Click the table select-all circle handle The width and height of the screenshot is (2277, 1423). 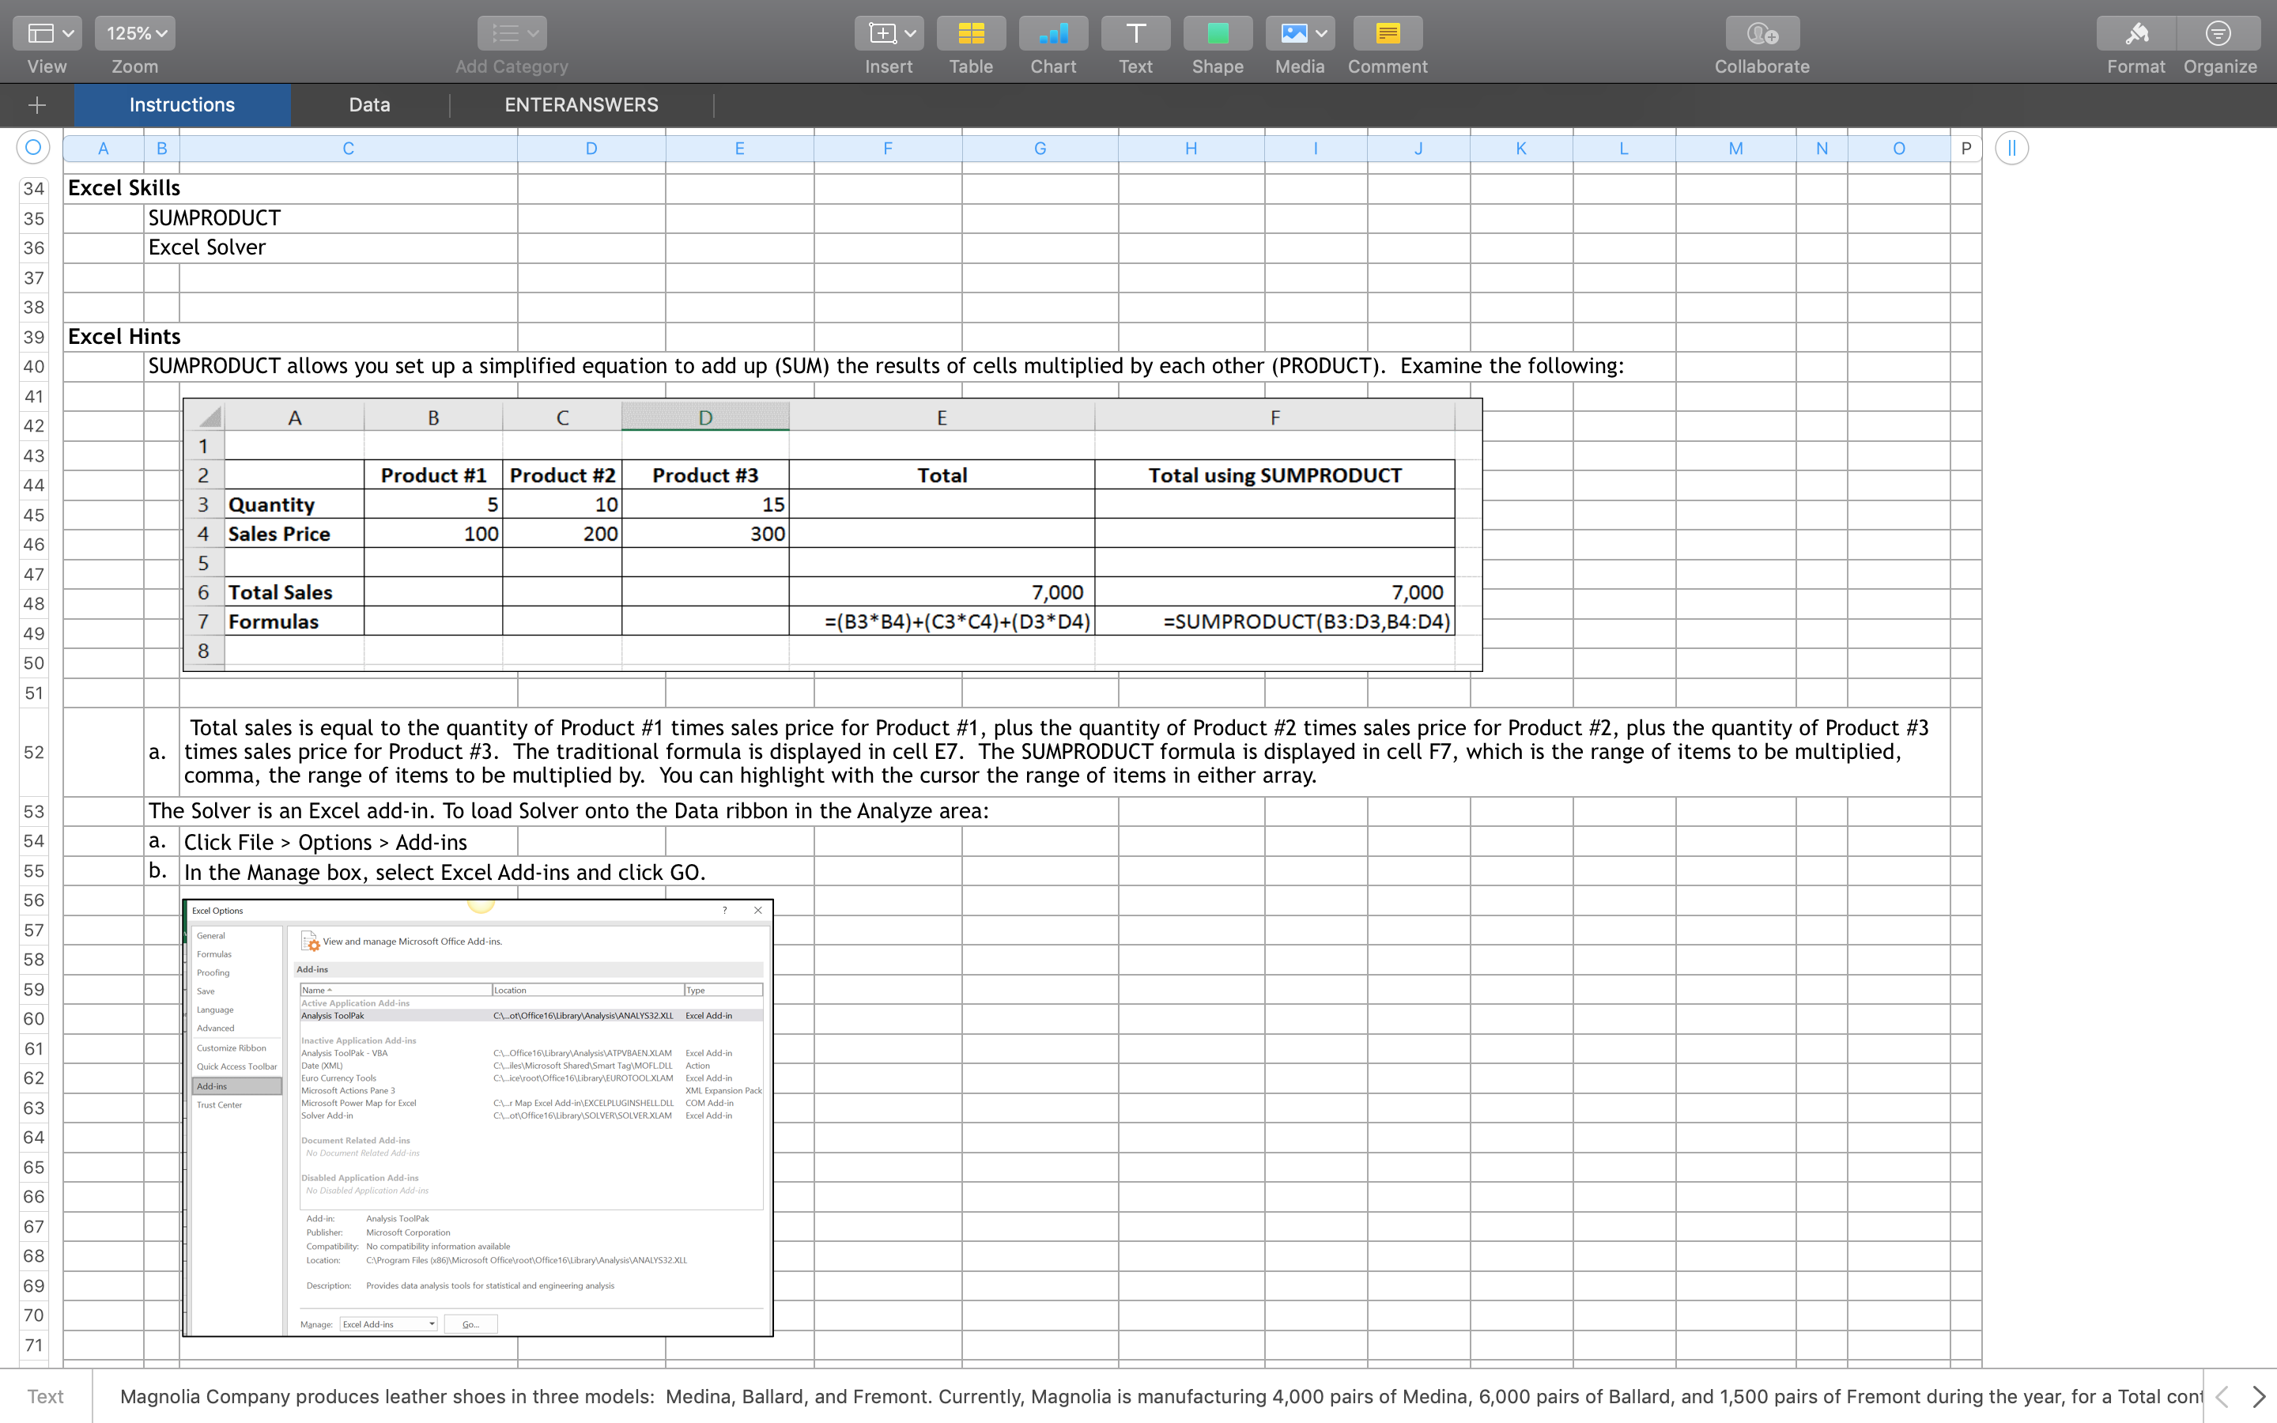click(x=33, y=148)
